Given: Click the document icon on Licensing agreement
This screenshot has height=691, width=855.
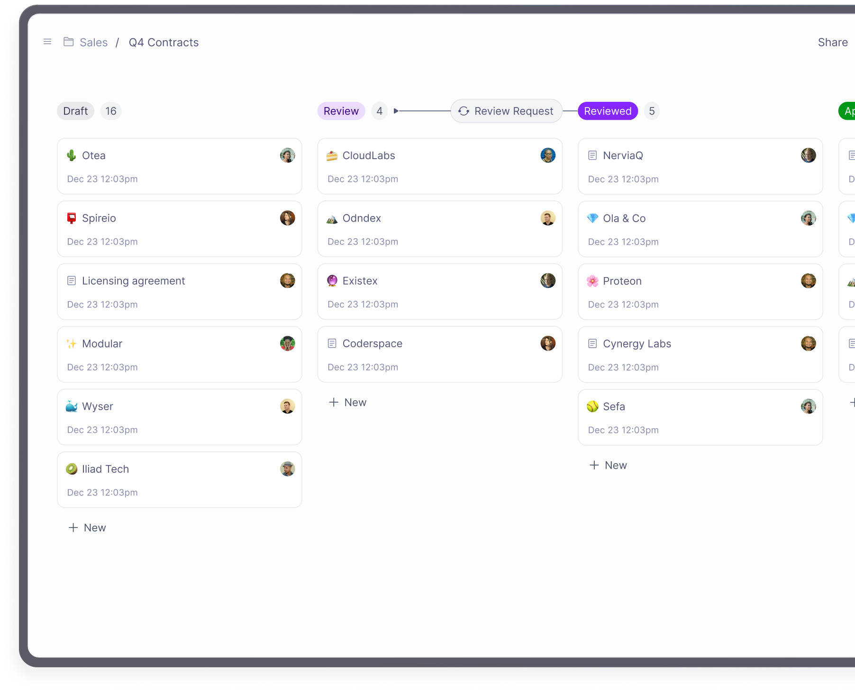Looking at the screenshot, I should pyautogui.click(x=72, y=281).
